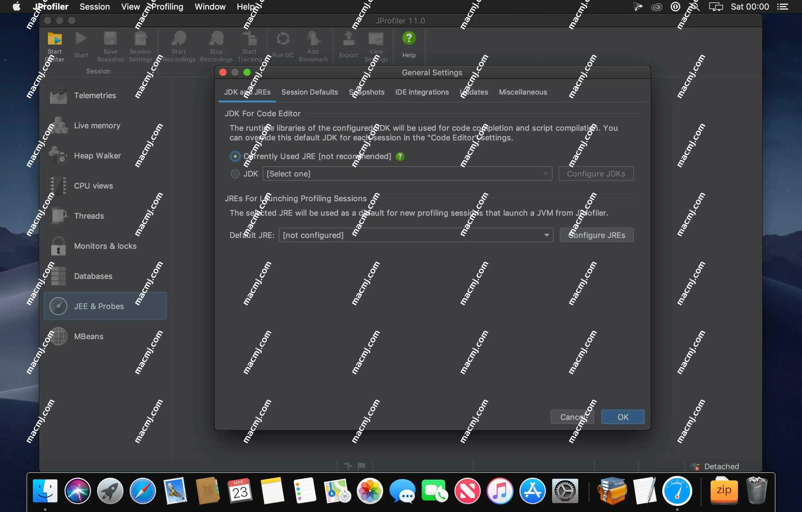Open the App Store from the Dock
Image resolution: width=802 pixels, height=512 pixels.
532,491
